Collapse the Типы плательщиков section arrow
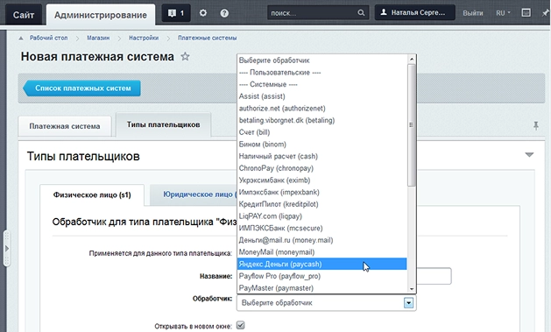 [529, 154]
